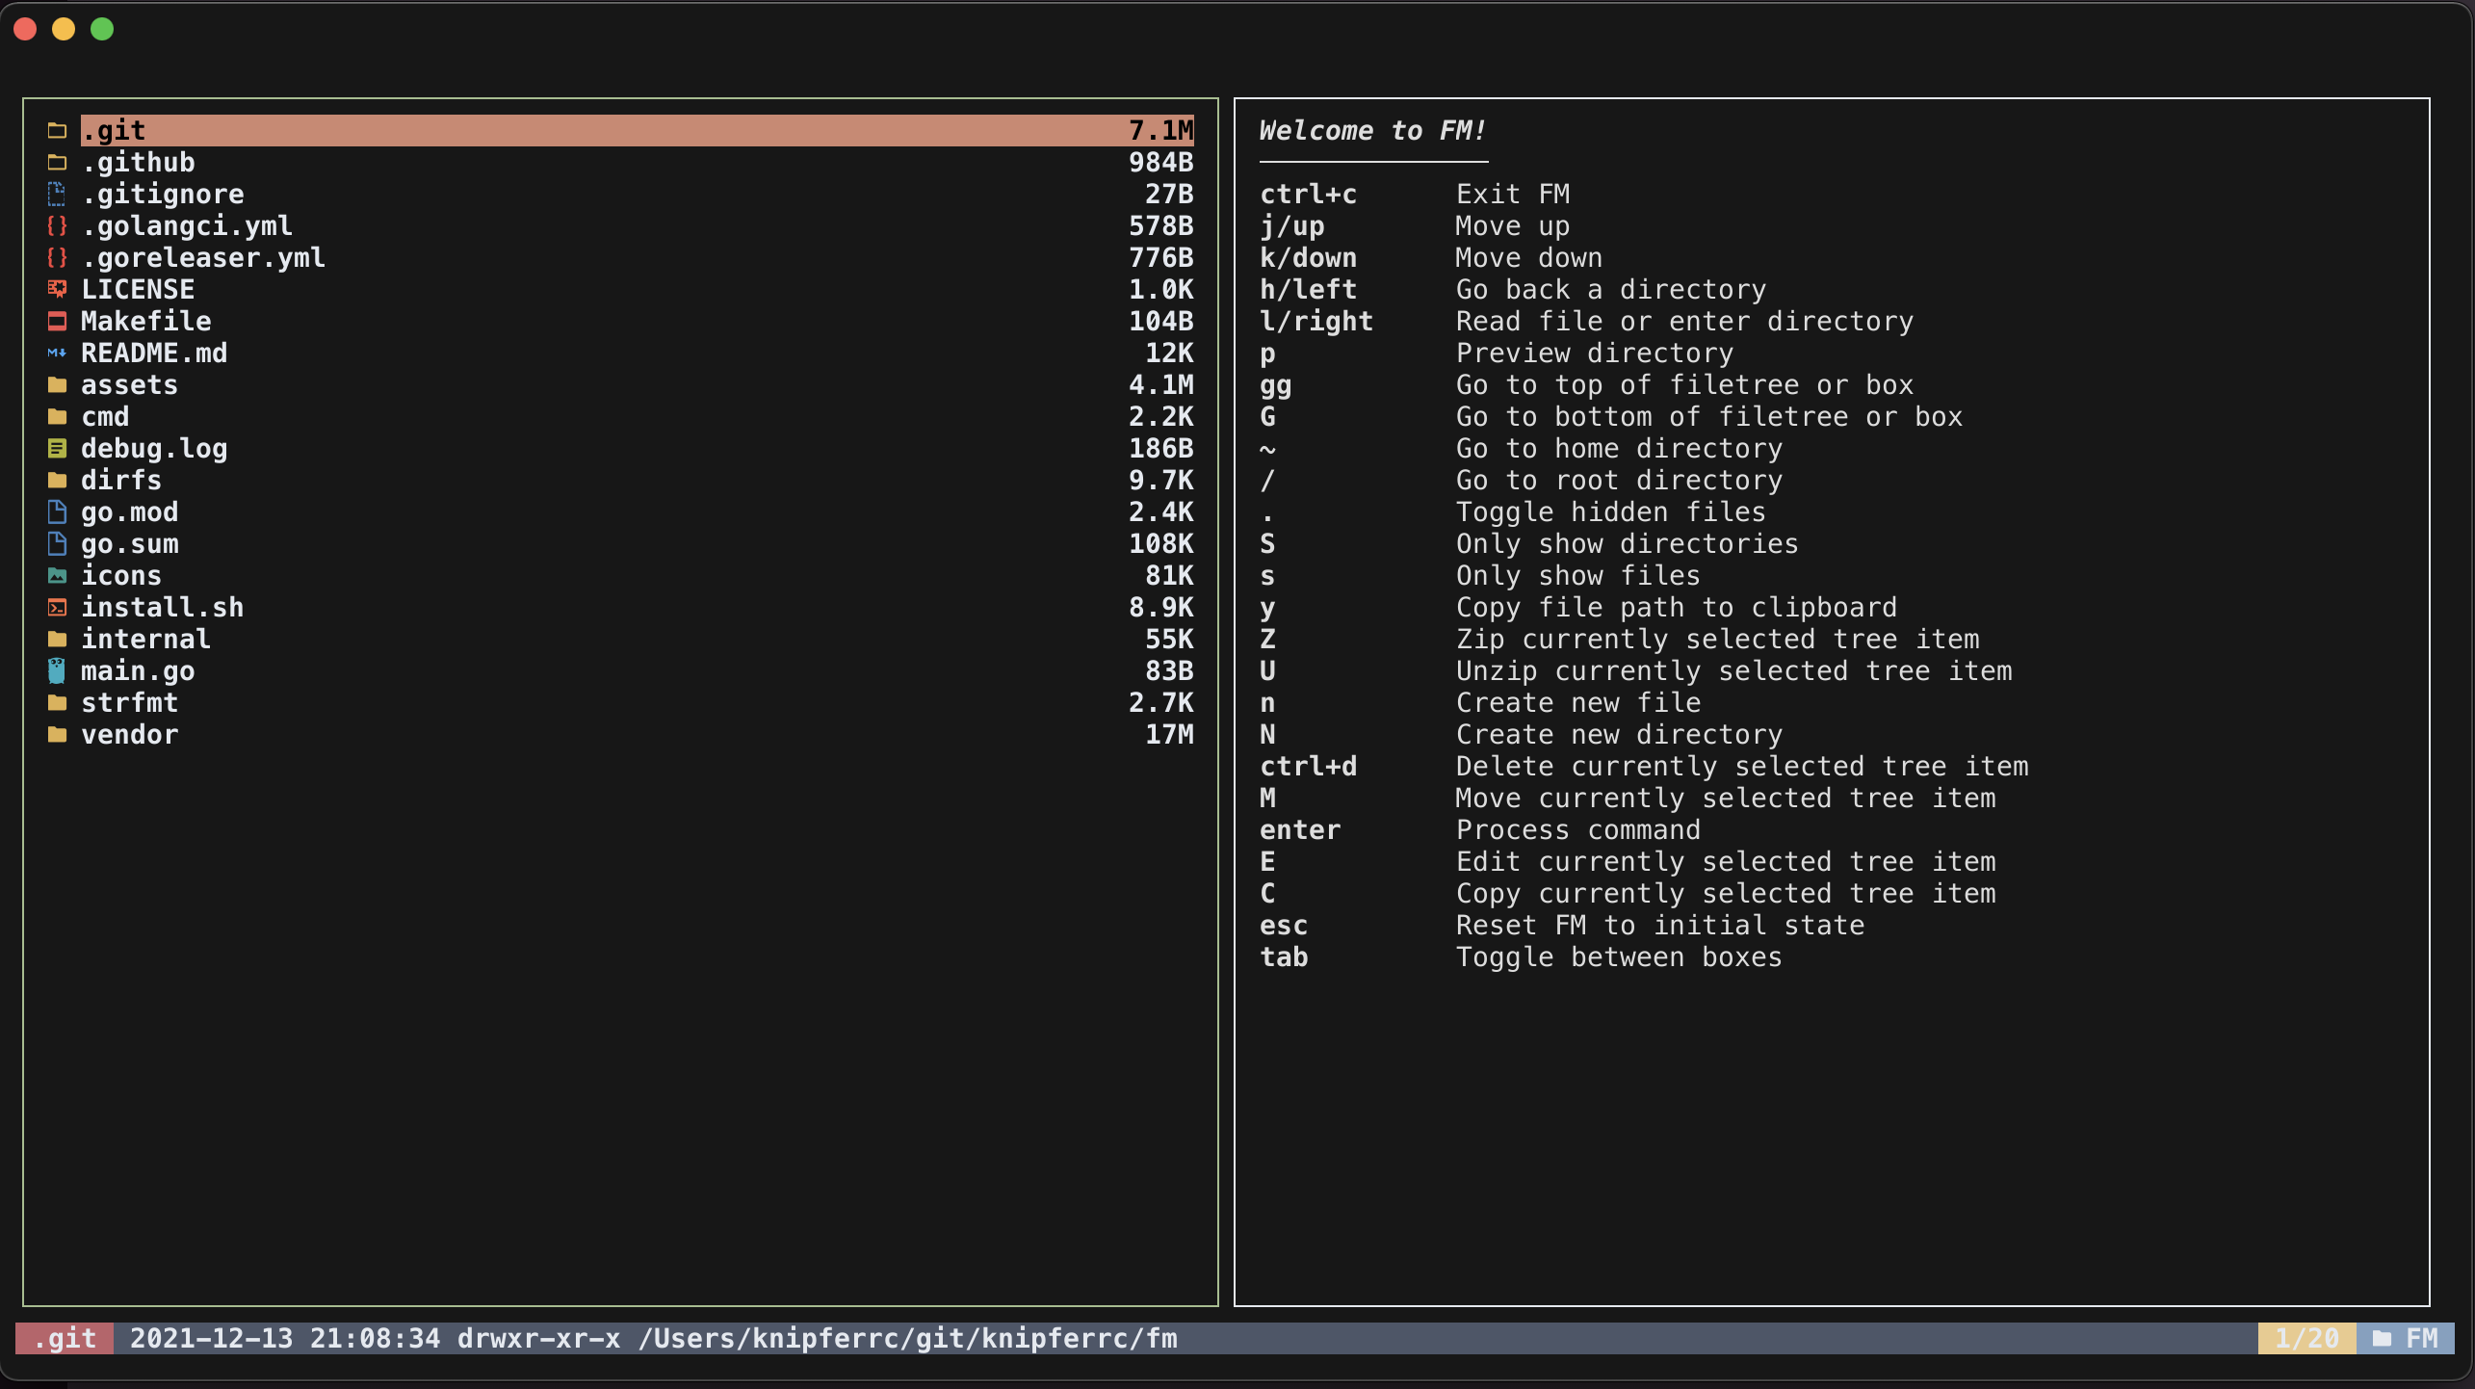Click the 1/20 item counter badge
The width and height of the screenshot is (2475, 1389).
2306,1338
